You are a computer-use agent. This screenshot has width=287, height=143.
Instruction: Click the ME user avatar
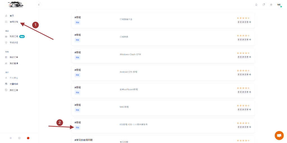(279, 4)
